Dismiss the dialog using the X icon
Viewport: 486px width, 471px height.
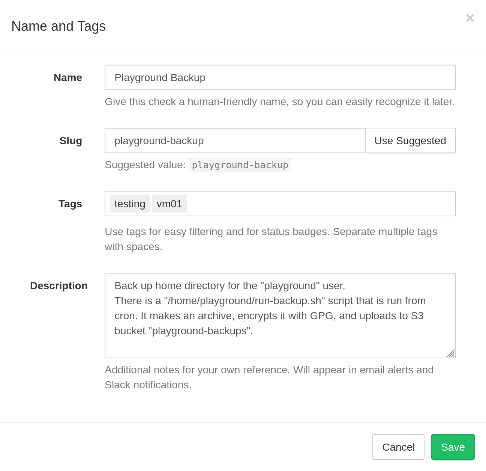click(x=470, y=18)
